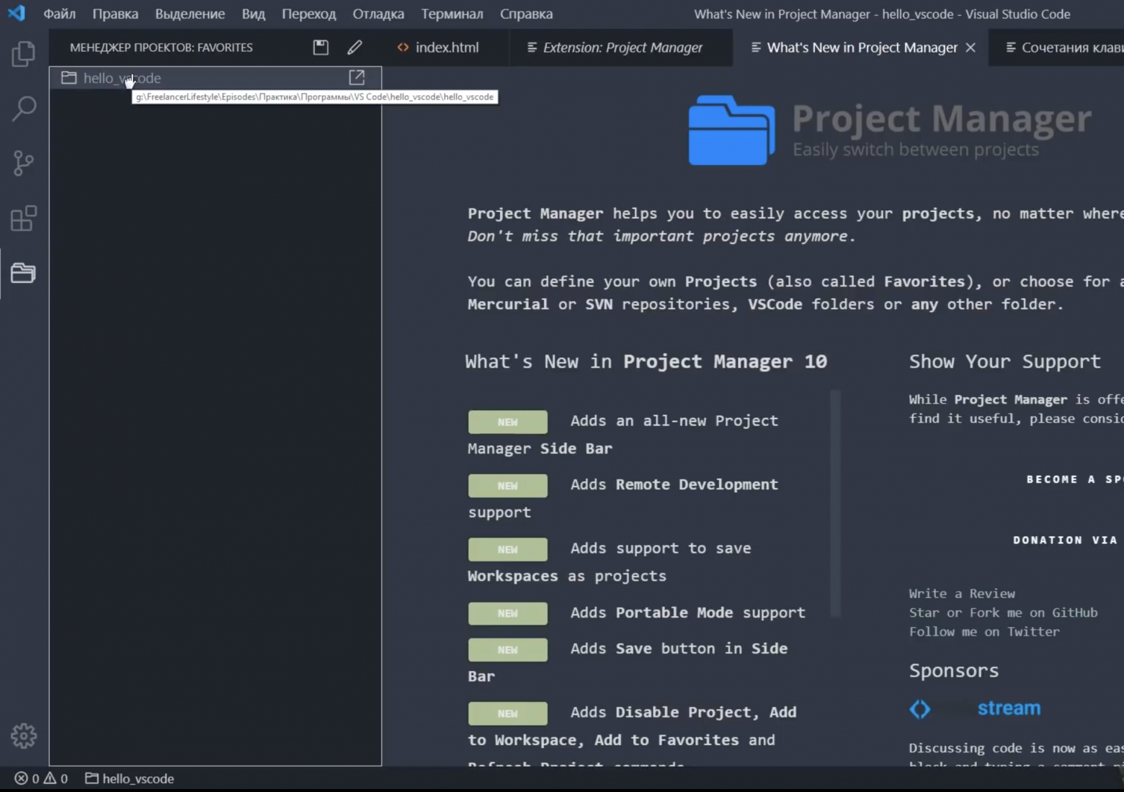Open the Extensions view
The image size is (1124, 792).
tap(24, 218)
